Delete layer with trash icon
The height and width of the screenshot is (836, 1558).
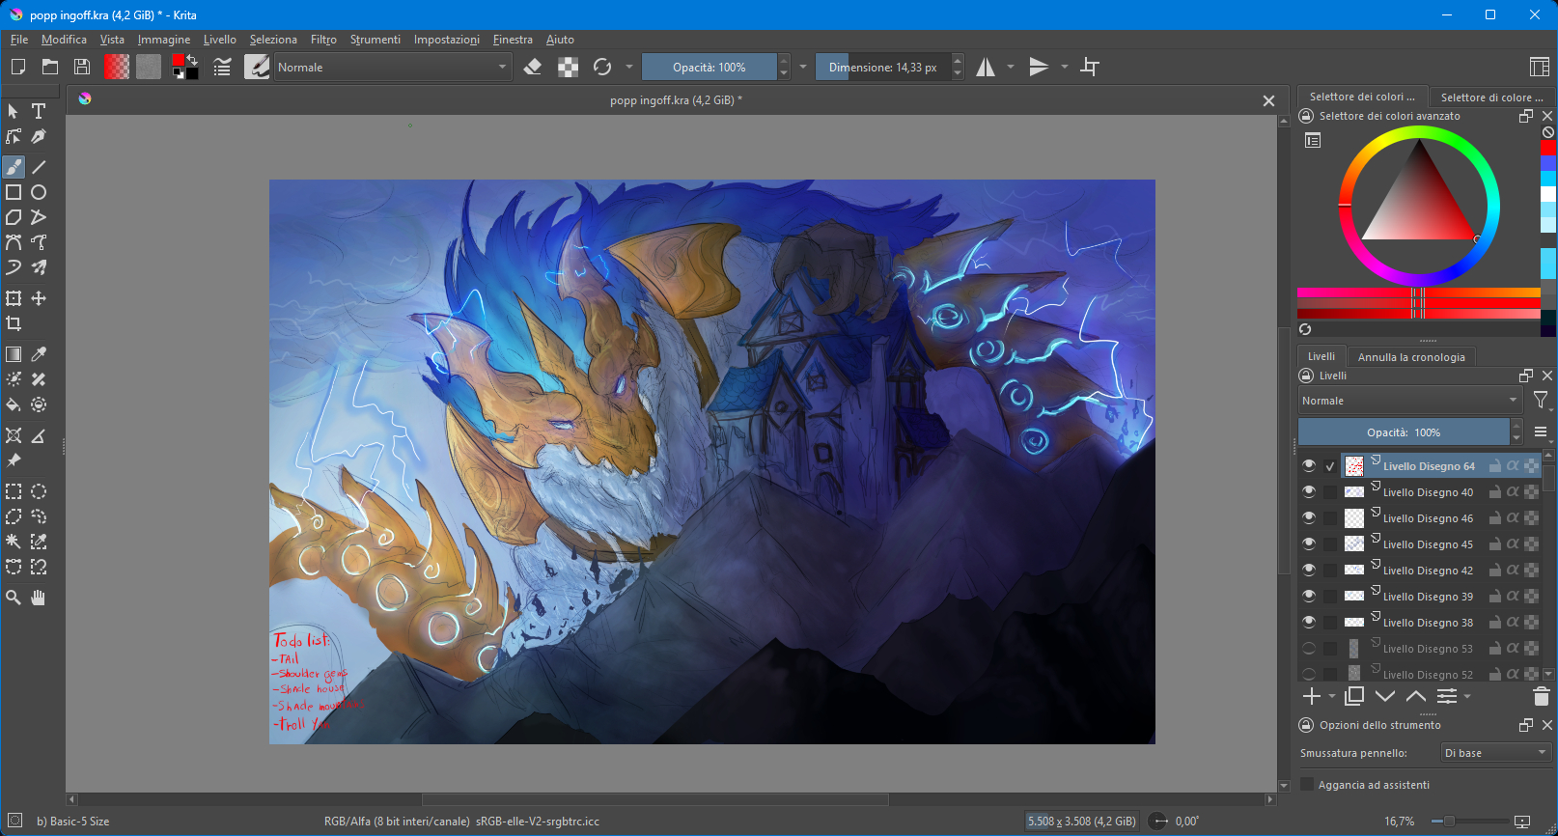(x=1541, y=696)
